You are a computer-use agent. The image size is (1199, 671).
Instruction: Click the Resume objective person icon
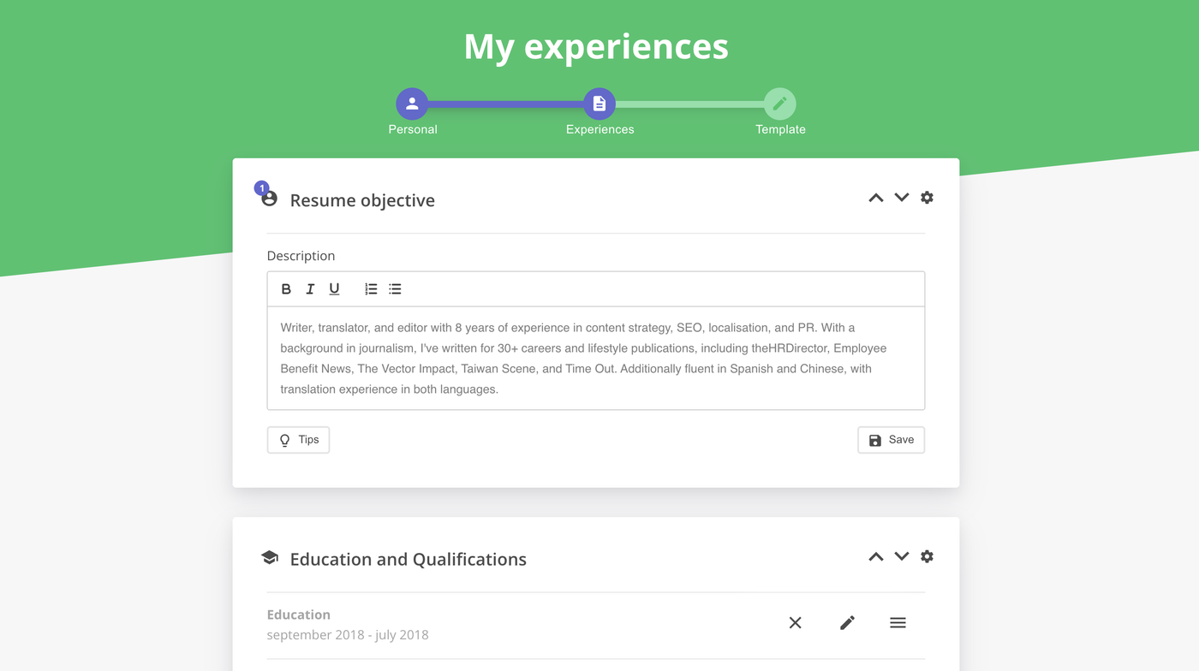[269, 199]
